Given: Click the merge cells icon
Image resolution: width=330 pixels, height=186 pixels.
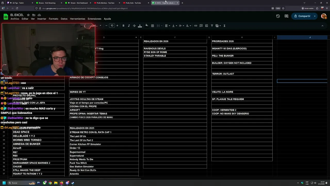Looking at the screenshot, I should click(158, 26).
